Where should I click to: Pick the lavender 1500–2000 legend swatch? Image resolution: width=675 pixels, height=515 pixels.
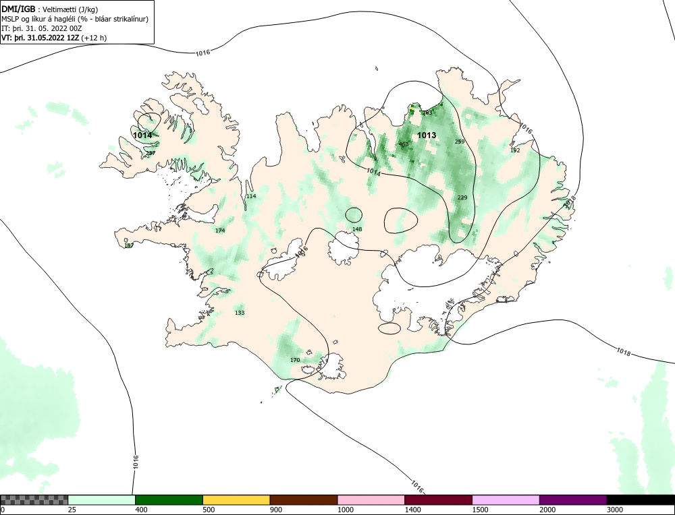[x=506, y=499]
